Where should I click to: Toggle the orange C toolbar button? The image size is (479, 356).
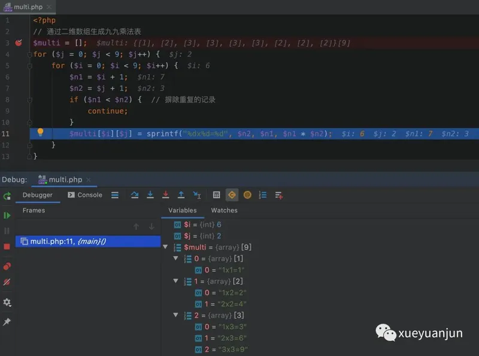tap(232, 195)
